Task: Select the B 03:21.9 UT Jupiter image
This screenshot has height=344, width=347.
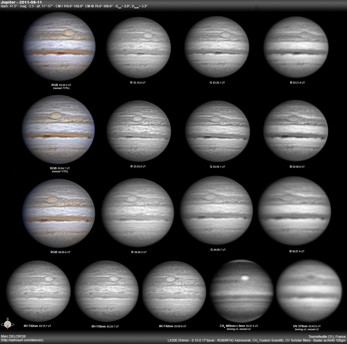Action: [296, 47]
